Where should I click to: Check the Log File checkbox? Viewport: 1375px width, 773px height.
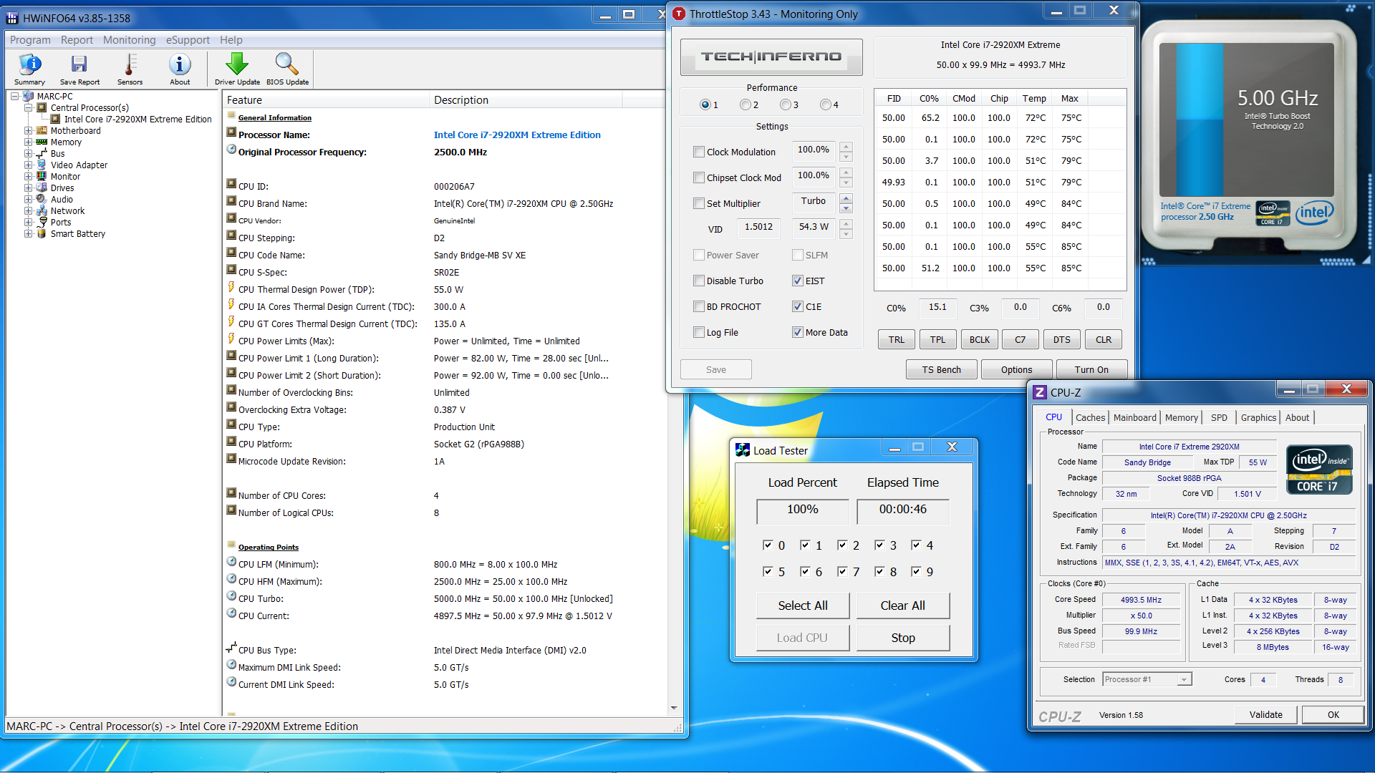pos(699,332)
